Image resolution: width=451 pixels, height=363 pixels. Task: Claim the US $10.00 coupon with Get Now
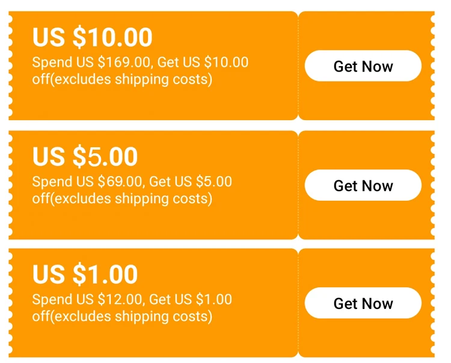[363, 66]
